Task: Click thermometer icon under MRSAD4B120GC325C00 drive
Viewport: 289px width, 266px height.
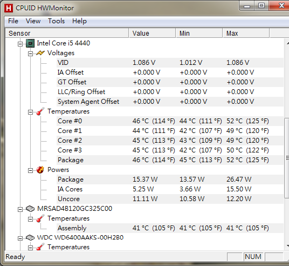Action: coord(40,218)
